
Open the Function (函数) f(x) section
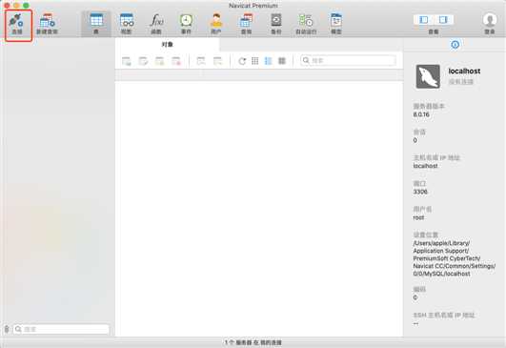tap(156, 25)
